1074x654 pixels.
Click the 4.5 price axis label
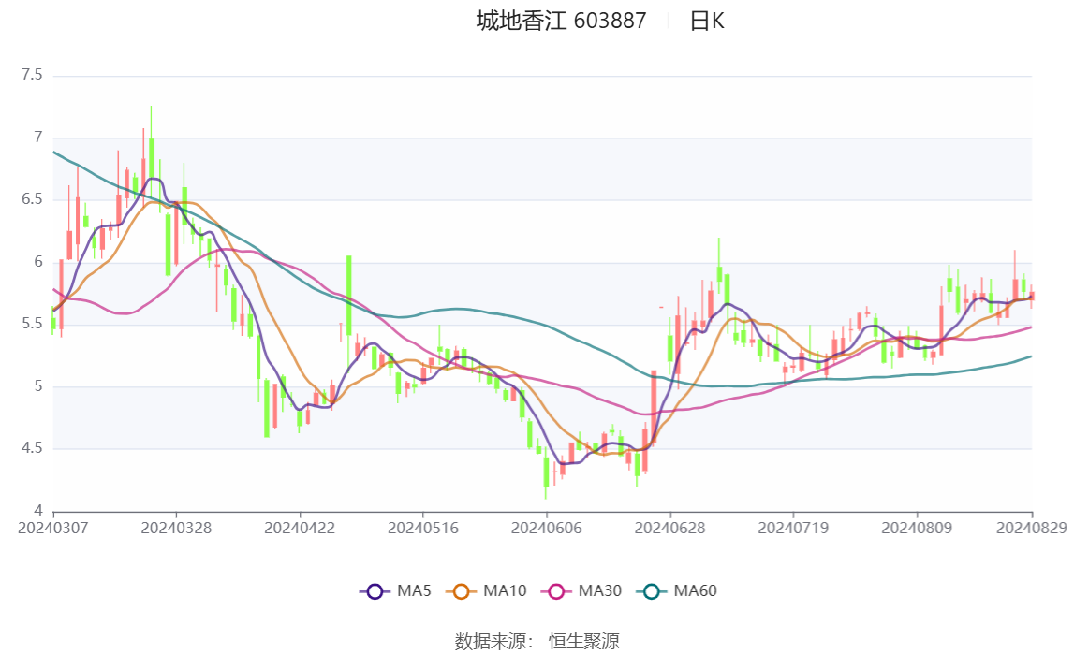pyautogui.click(x=32, y=448)
